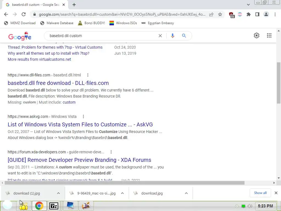Open the Bonzi BUDDY! bookmark
281x211 pixels.
tap(91, 23)
